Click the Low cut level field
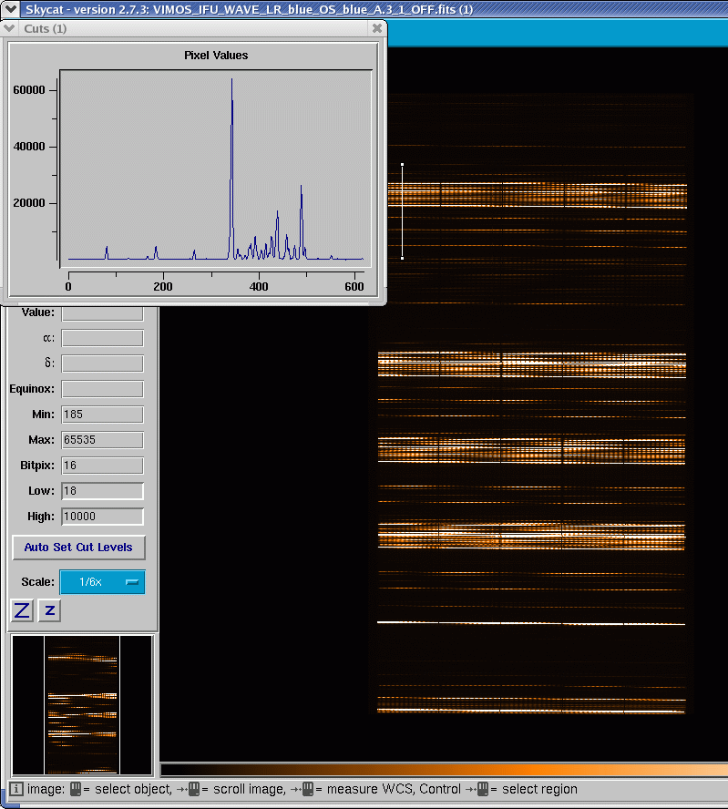Screen dimensions: 728x809 102,491
